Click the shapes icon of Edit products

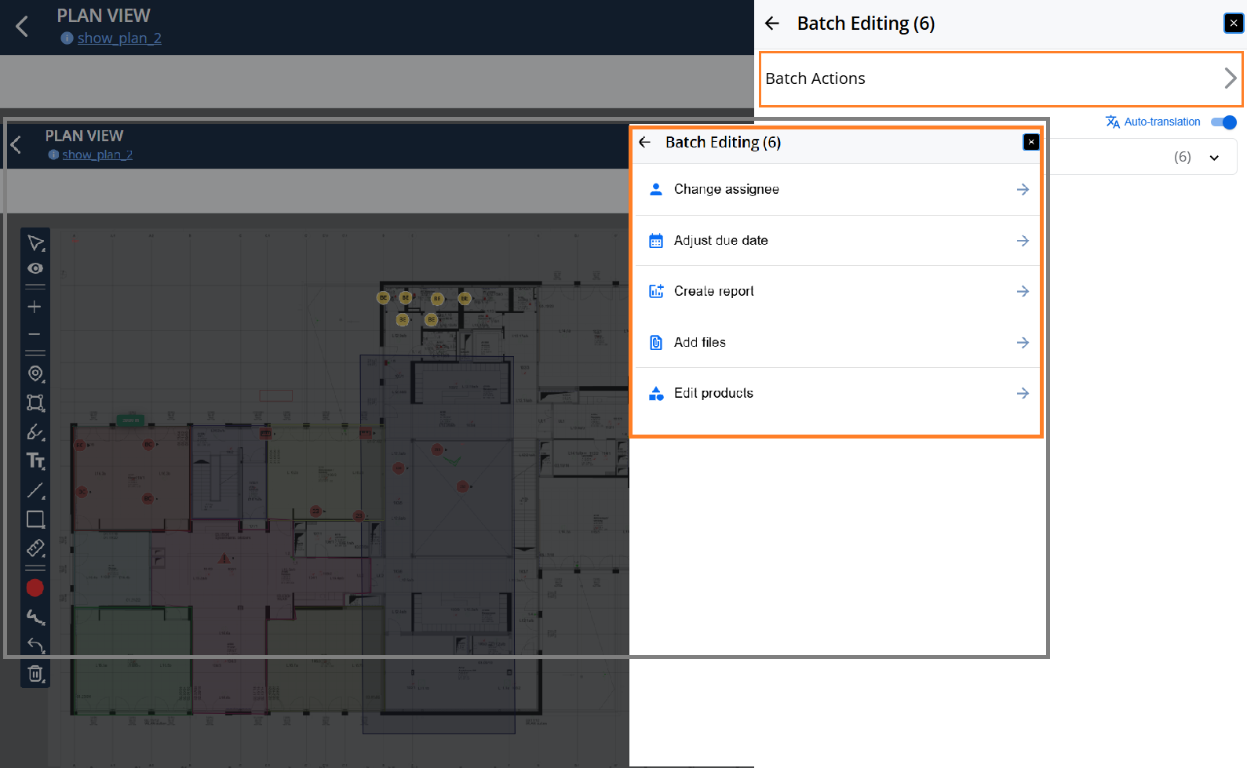656,393
